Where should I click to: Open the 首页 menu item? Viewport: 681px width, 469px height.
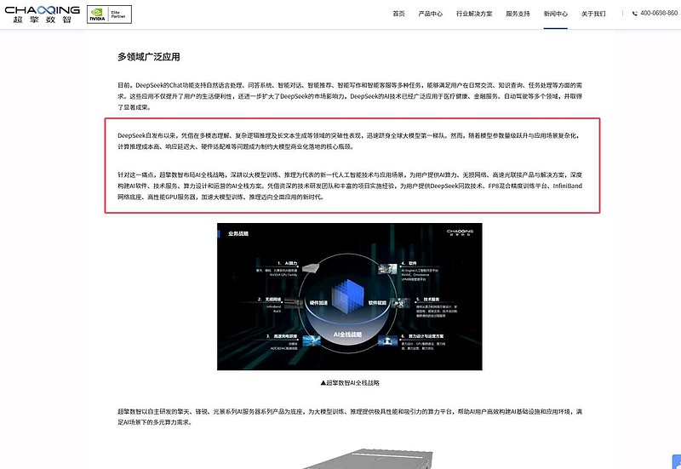pos(398,14)
